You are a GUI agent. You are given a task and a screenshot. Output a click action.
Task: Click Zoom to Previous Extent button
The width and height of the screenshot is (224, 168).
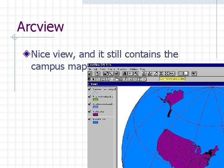(172, 73)
